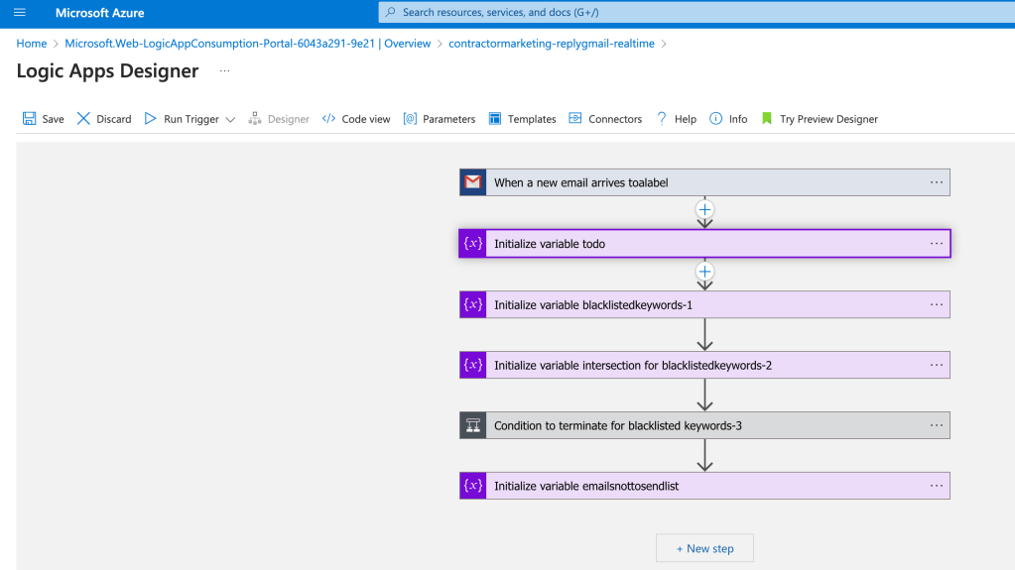
Task: Click the Save disk icon
Action: 29,118
